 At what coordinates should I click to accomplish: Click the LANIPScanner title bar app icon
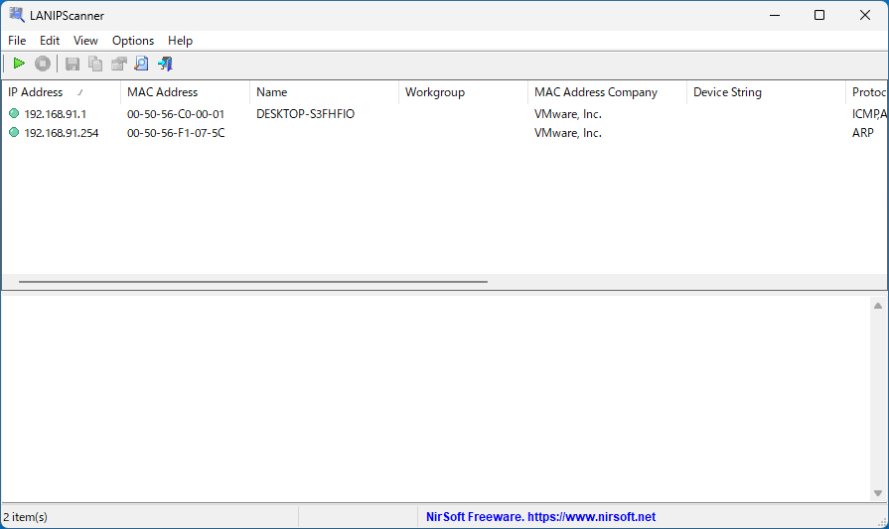(17, 15)
